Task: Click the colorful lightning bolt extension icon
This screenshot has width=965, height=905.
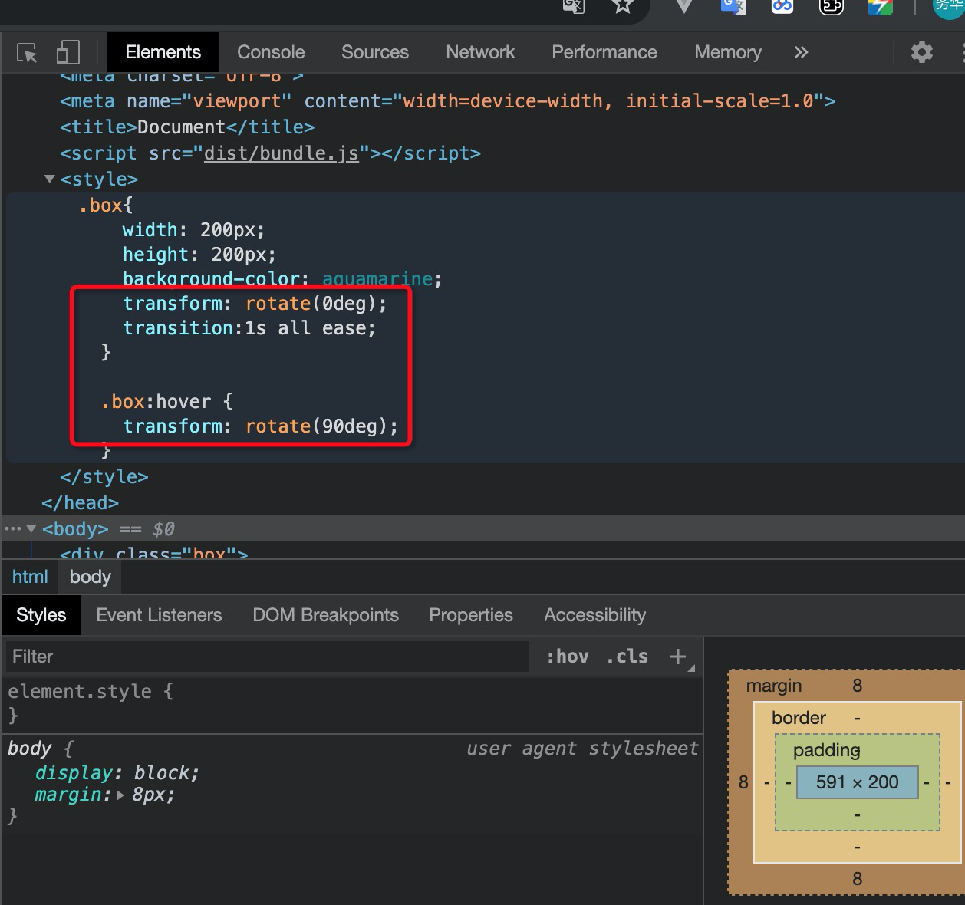Action: point(880,6)
